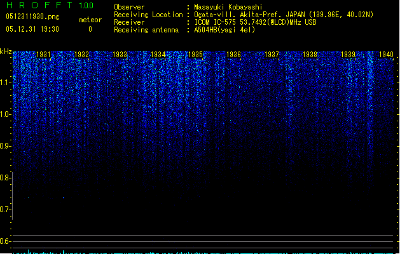The width and height of the screenshot is (400, 254).
Task: Click the 1.1 frequency axis label
Action: tap(5, 83)
